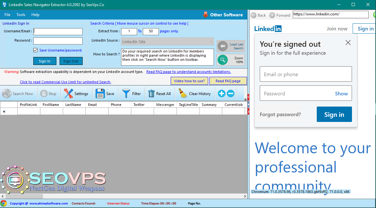Click the Phone column header
The height and width of the screenshot is (208, 376).
(120, 105)
